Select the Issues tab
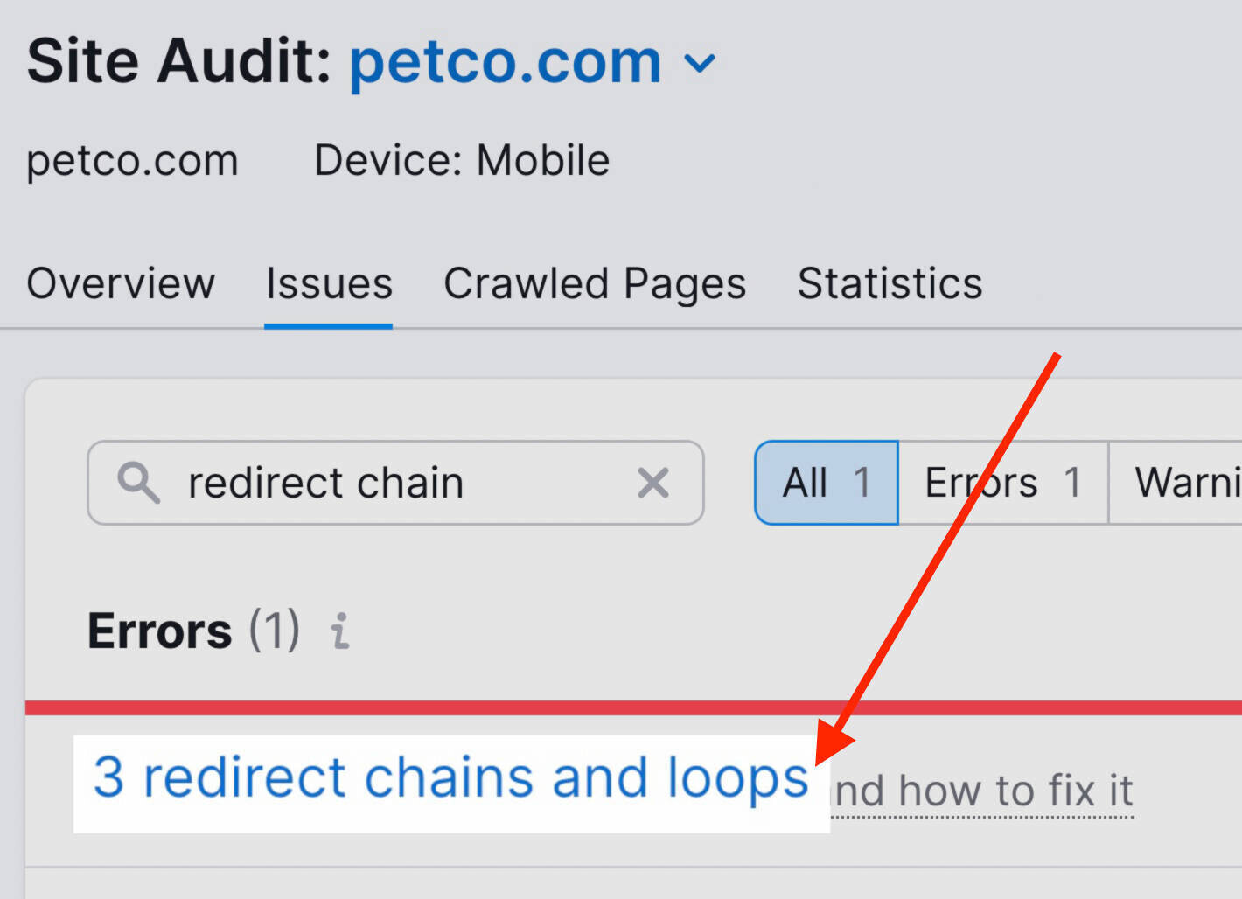 click(328, 283)
